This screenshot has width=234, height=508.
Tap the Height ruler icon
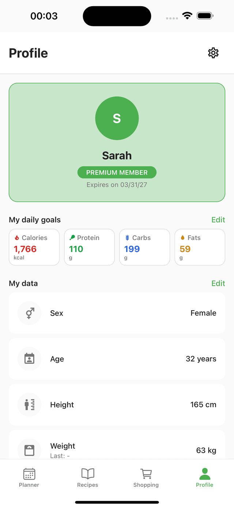30,405
